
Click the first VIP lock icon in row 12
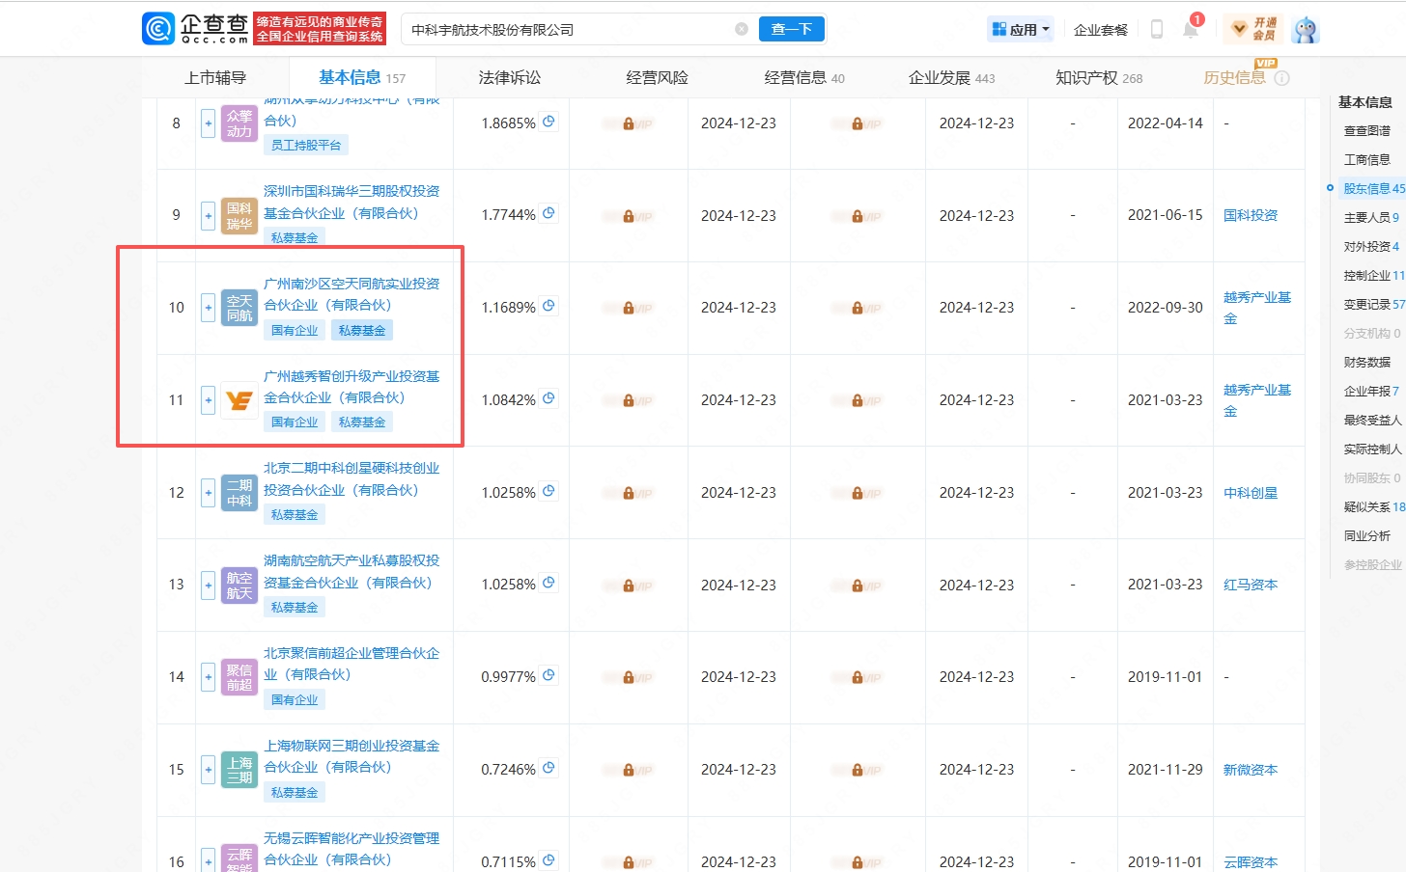coord(629,494)
